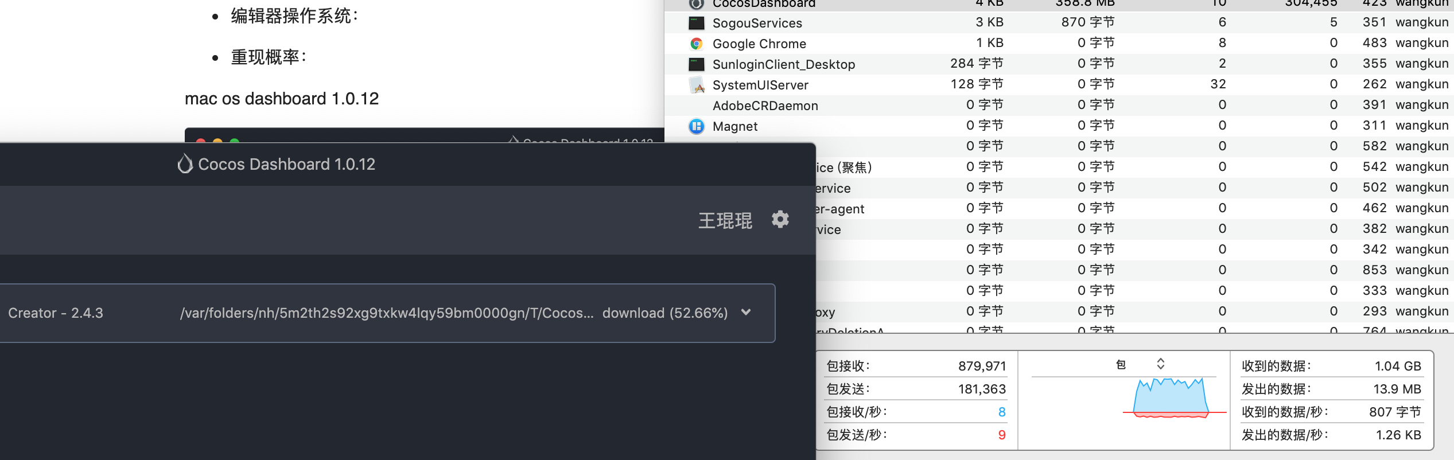Click the Magnet app icon
This screenshot has height=460, width=1454.
point(696,126)
